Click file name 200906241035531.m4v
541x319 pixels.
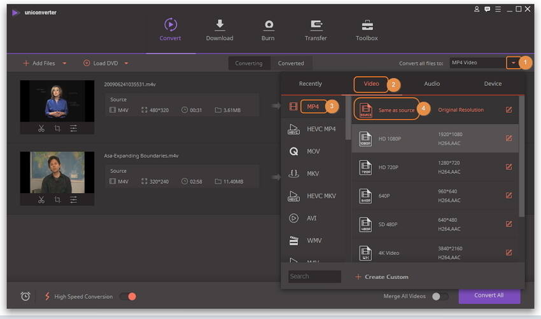click(130, 85)
